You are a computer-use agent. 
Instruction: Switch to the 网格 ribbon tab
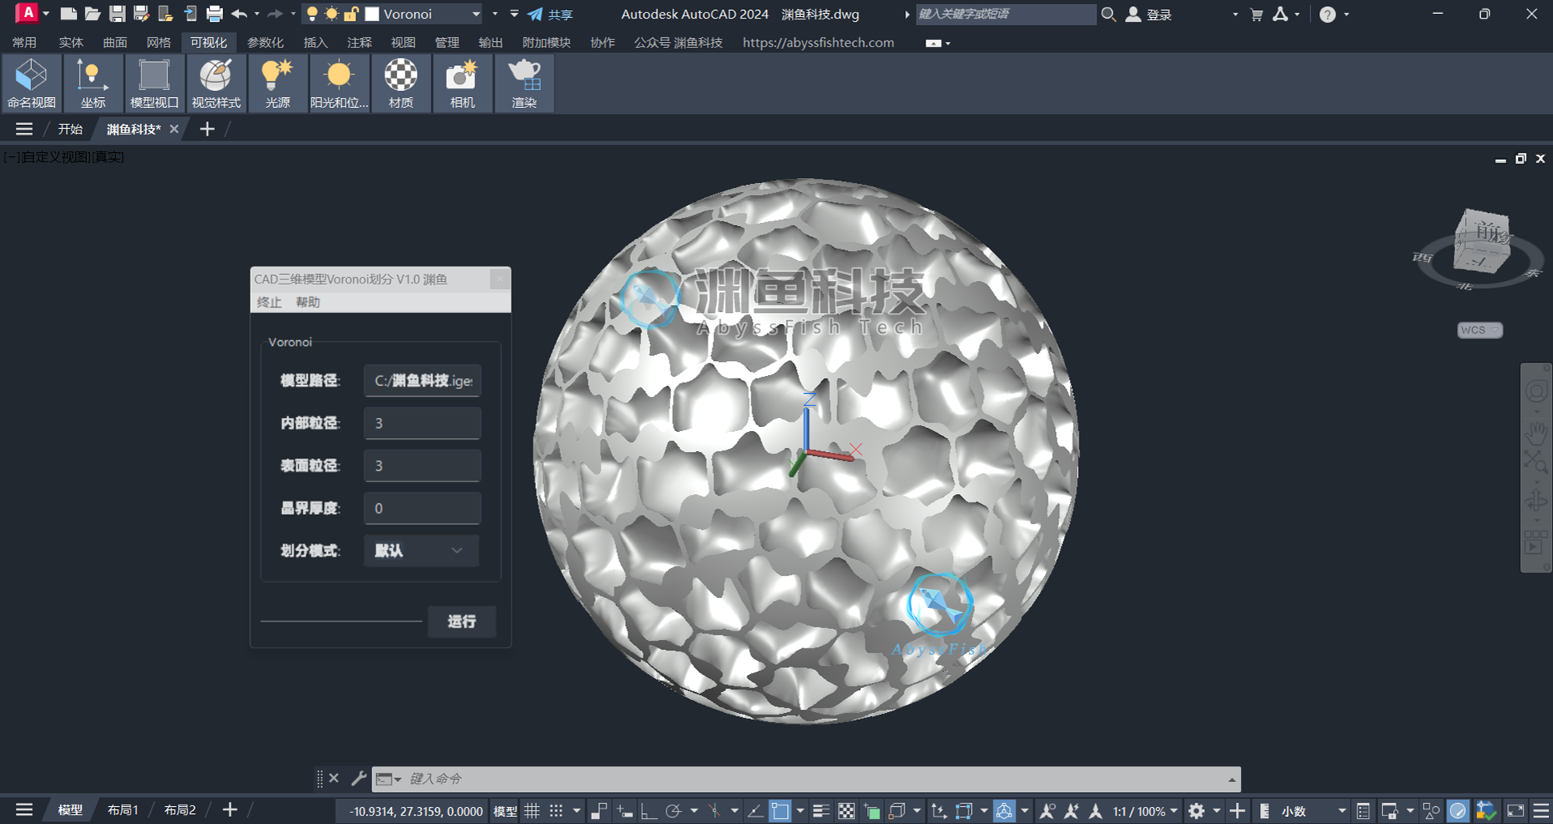tap(158, 43)
